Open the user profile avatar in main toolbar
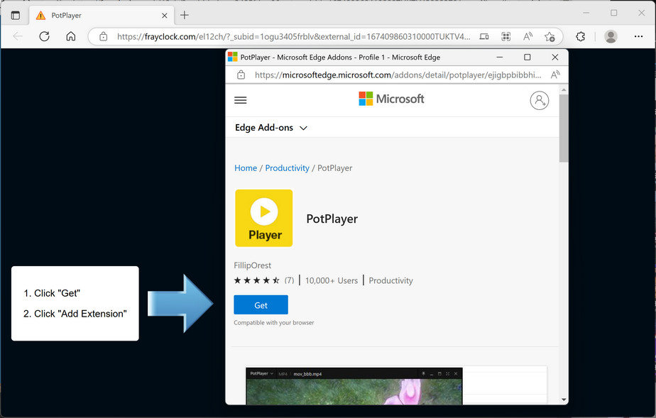The width and height of the screenshot is (656, 418). [x=611, y=36]
